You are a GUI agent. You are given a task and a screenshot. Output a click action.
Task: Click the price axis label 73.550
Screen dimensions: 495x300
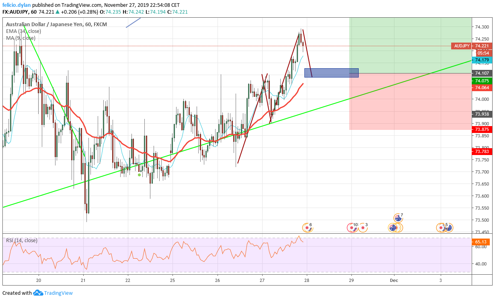(x=482, y=208)
